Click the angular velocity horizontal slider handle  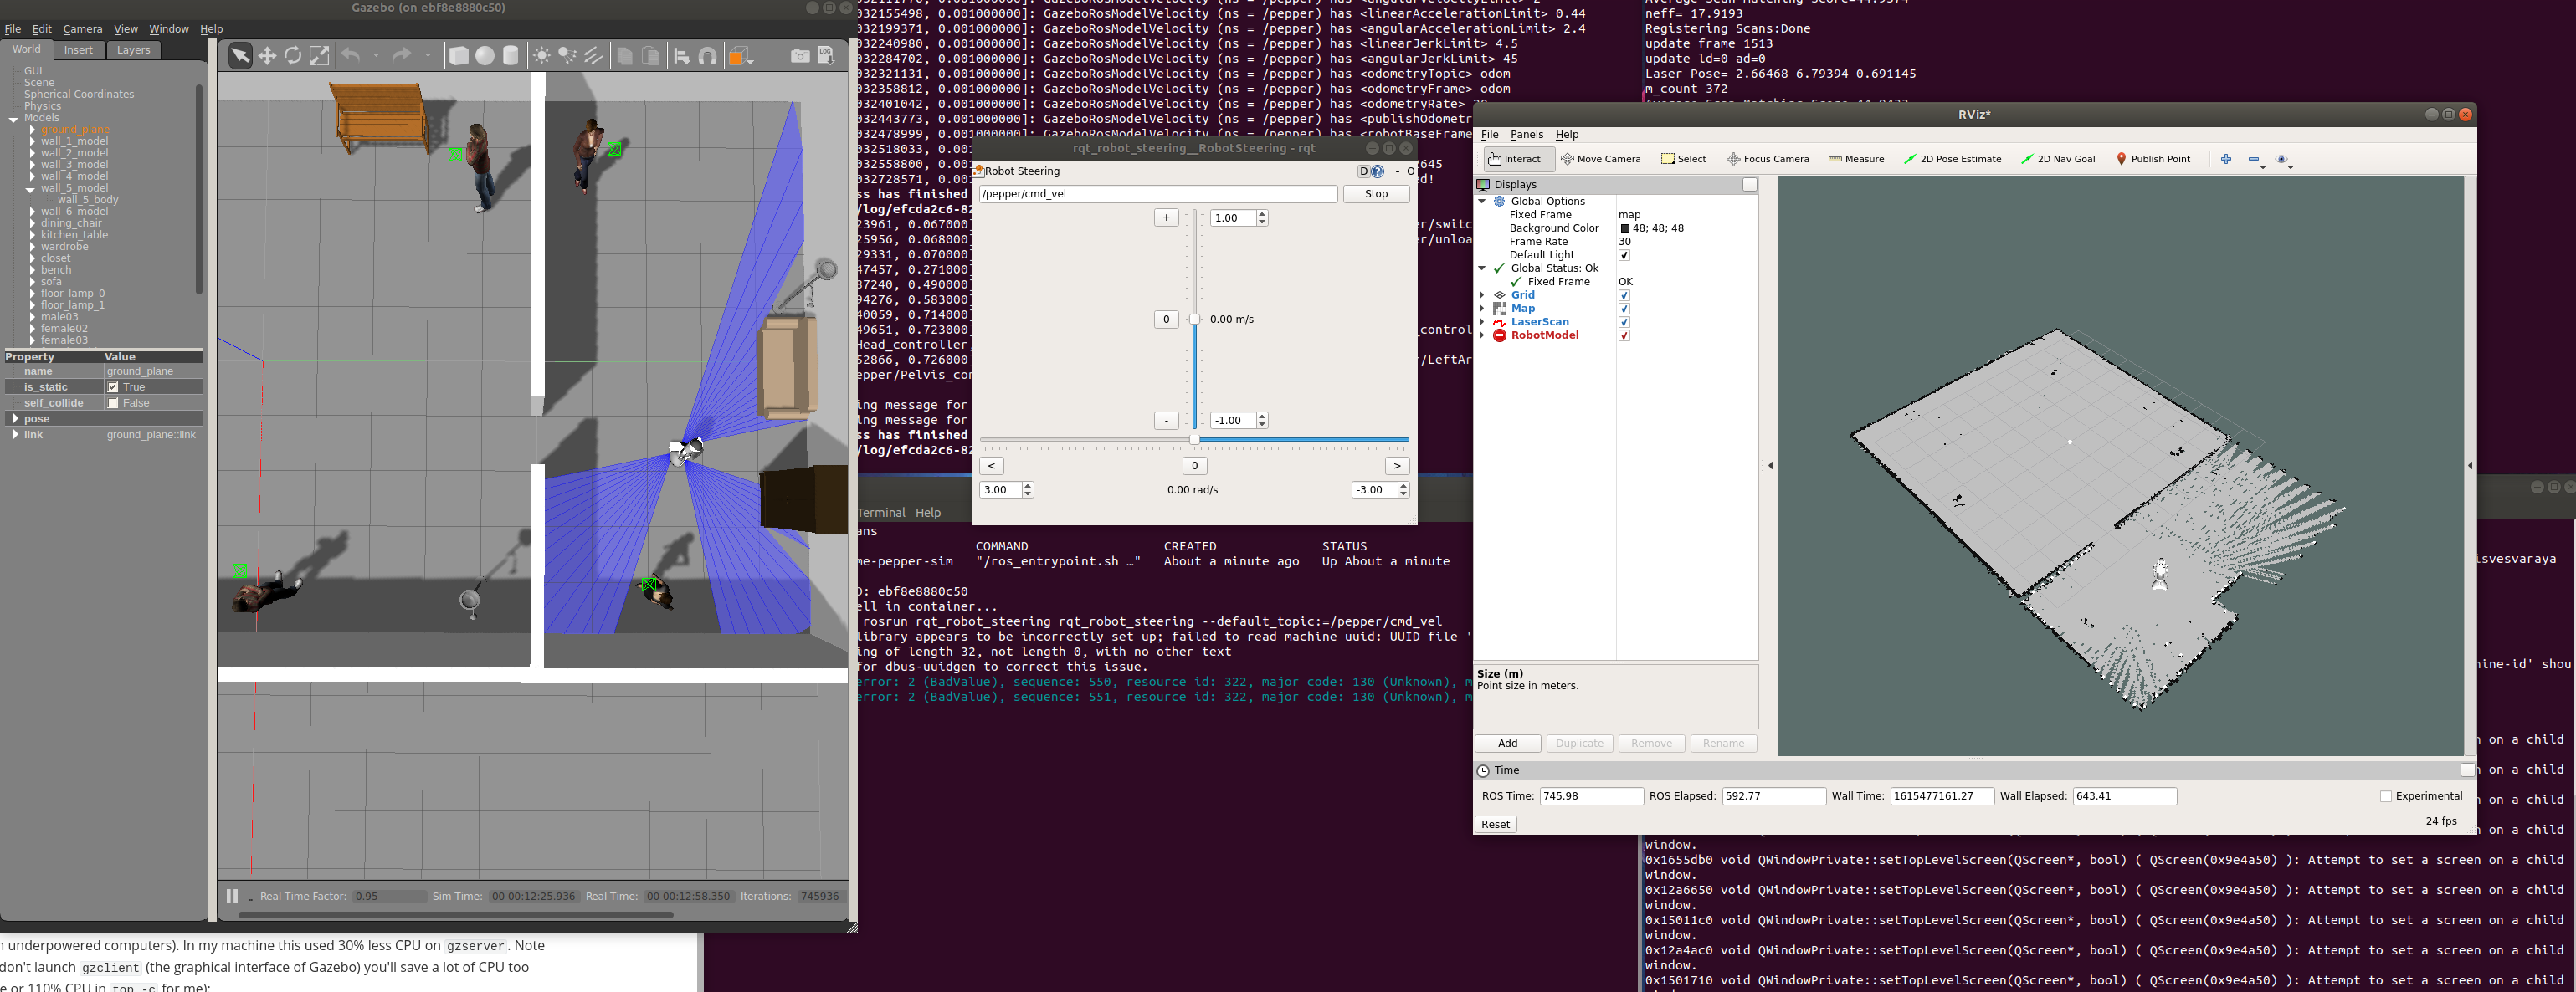pyautogui.click(x=1194, y=440)
